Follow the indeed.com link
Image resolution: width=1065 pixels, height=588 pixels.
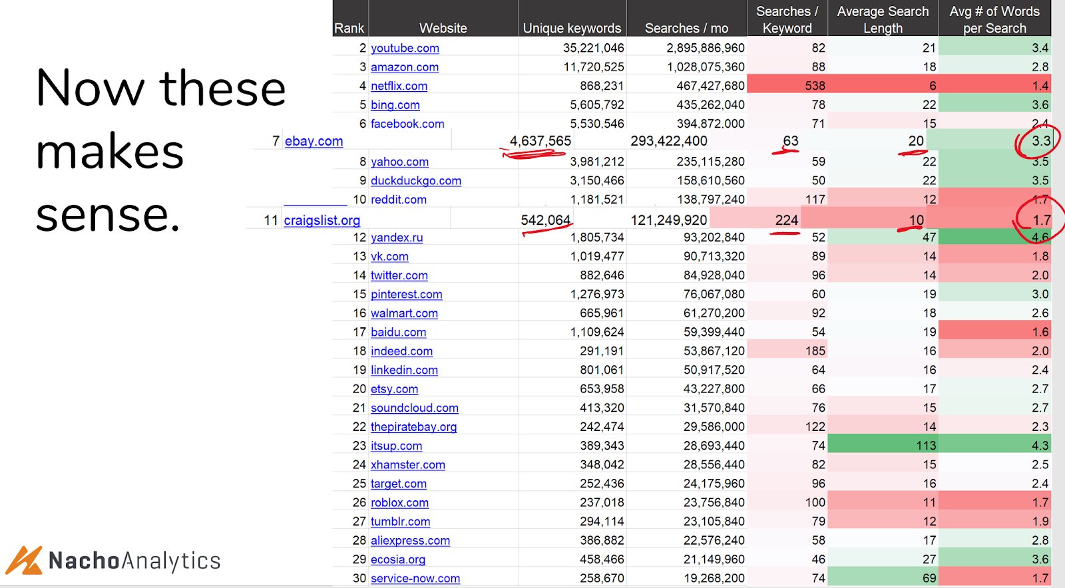pyautogui.click(x=401, y=351)
